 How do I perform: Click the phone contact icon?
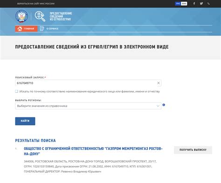tap(208, 3)
